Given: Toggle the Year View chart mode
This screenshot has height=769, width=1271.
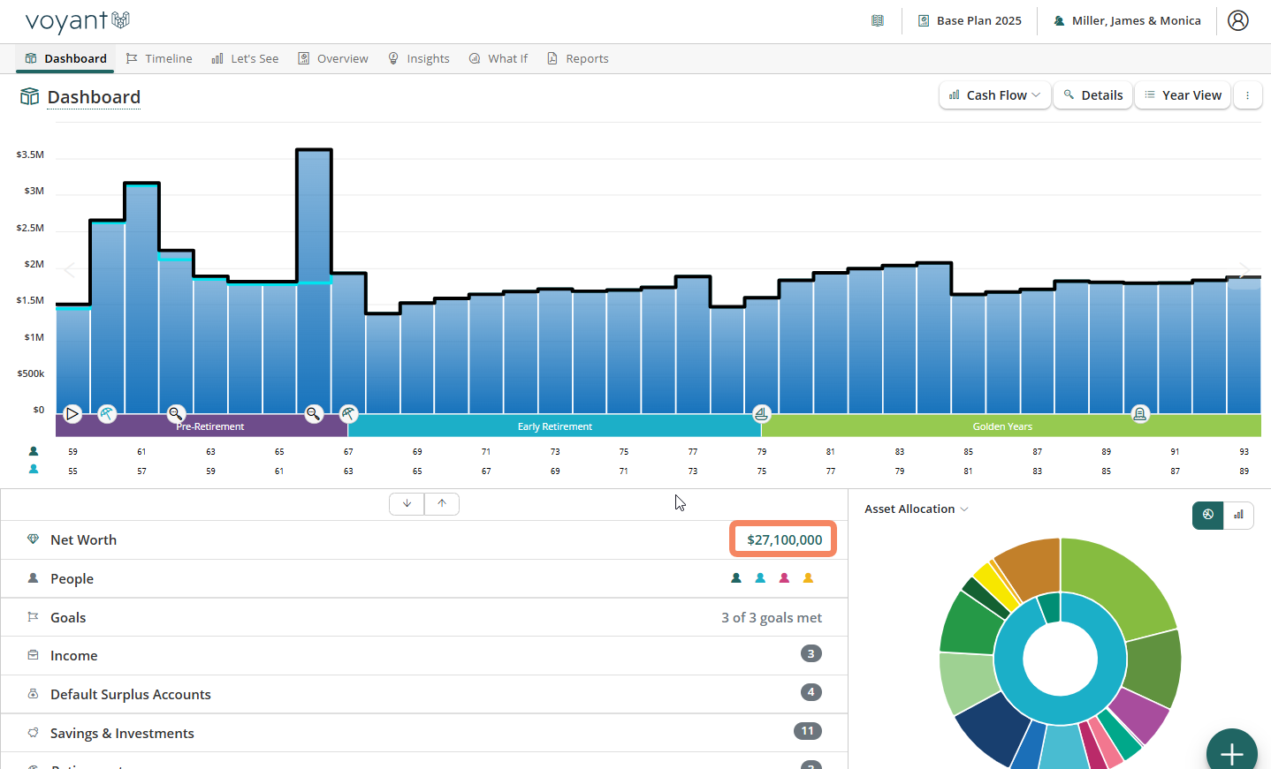Looking at the screenshot, I should coord(1182,95).
